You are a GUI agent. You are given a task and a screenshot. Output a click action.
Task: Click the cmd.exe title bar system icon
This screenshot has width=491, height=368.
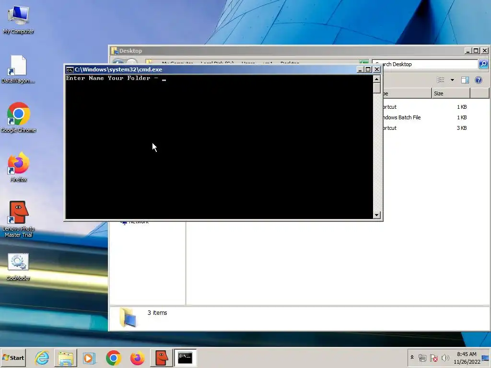70,69
